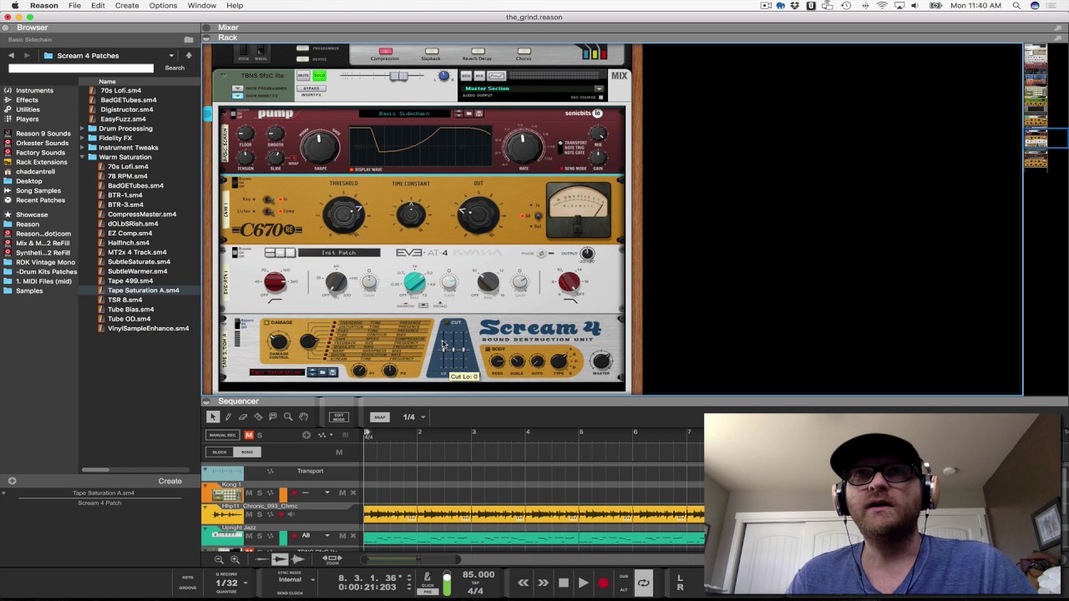Click the transport Fast Forward button
This screenshot has width=1069, height=601.
click(543, 583)
